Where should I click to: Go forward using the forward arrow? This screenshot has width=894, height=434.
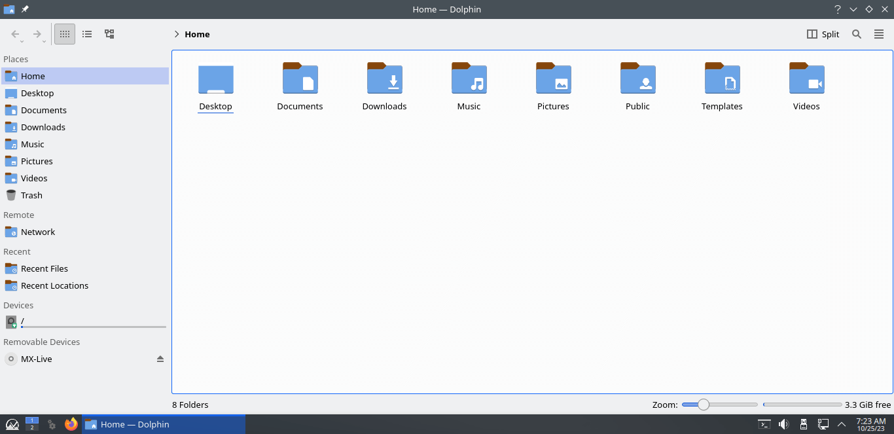[x=37, y=34]
